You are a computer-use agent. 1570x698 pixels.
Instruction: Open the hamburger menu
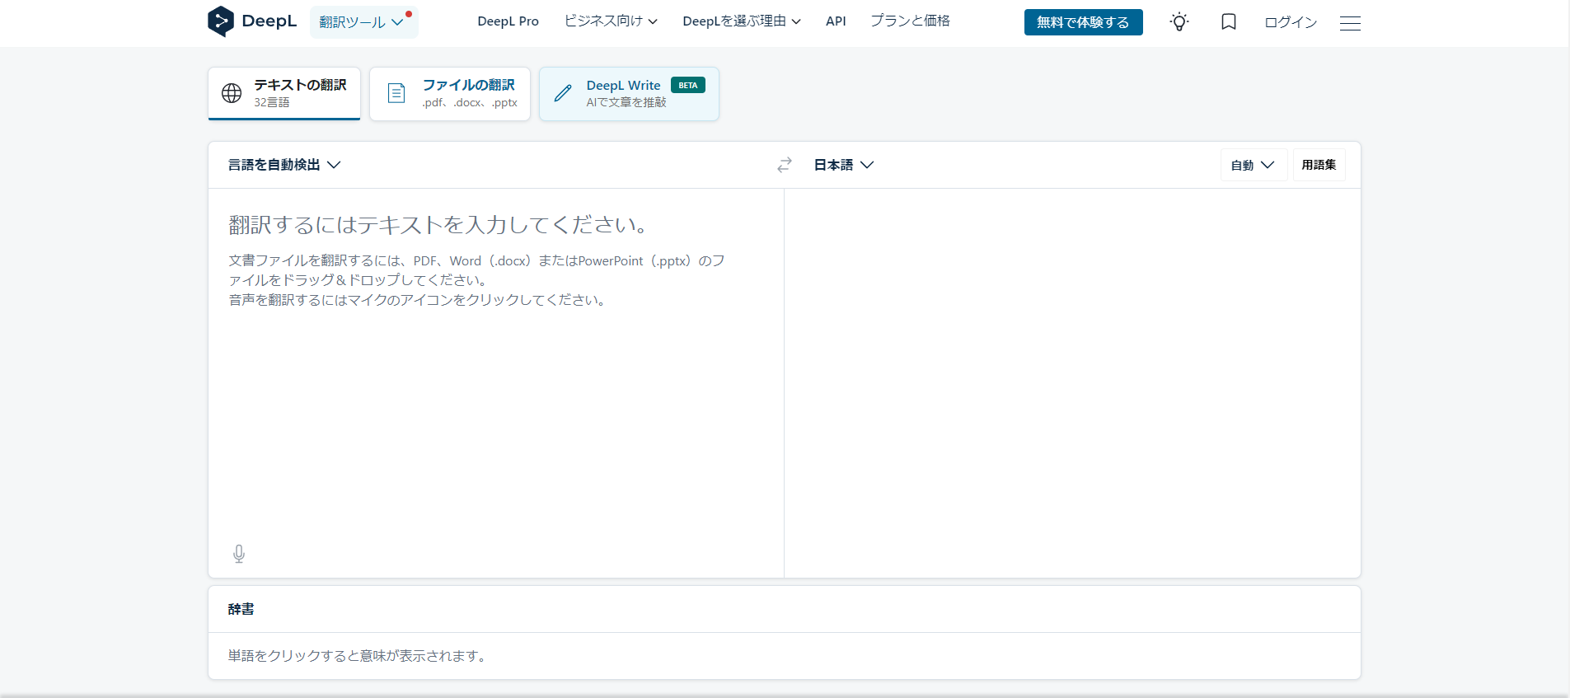point(1350,23)
